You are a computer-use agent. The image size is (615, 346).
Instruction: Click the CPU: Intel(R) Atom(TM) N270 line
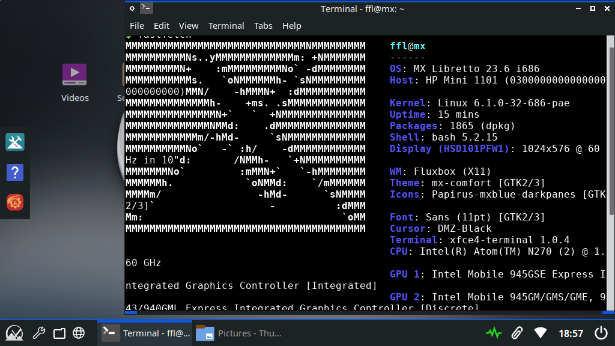click(497, 251)
